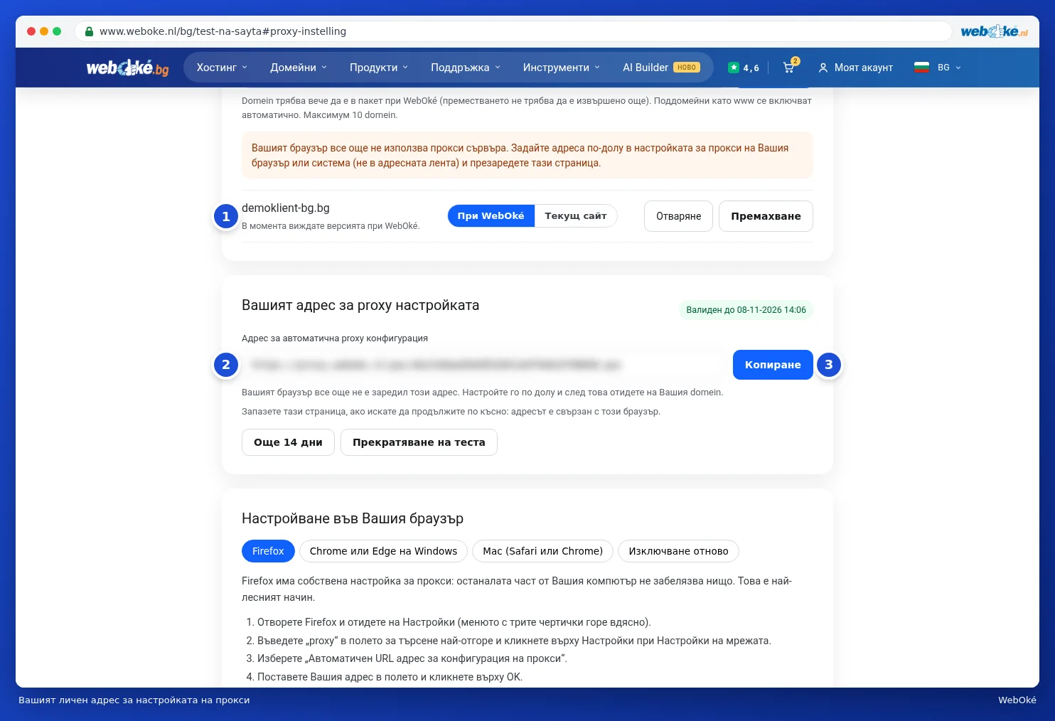Click the Bulgarian flag icon
This screenshot has width=1055, height=721.
point(922,68)
